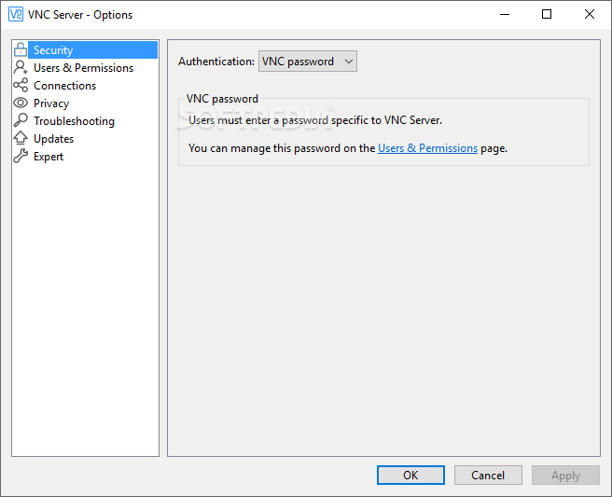
Task: Click the VNC logo in title bar
Action: tap(16, 14)
